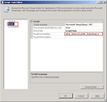This screenshot has width=107, height=102.
Task: Open Help for the Script Task
Action: coord(97,96)
